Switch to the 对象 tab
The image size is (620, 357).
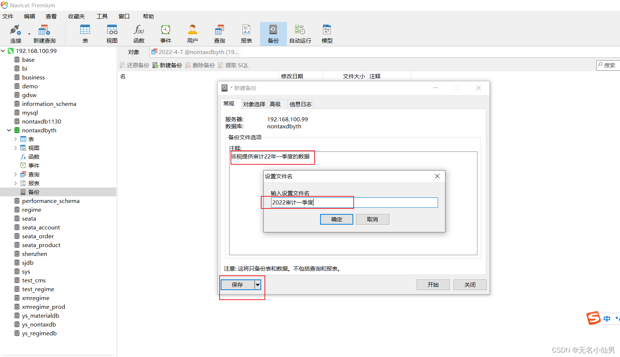click(x=134, y=52)
